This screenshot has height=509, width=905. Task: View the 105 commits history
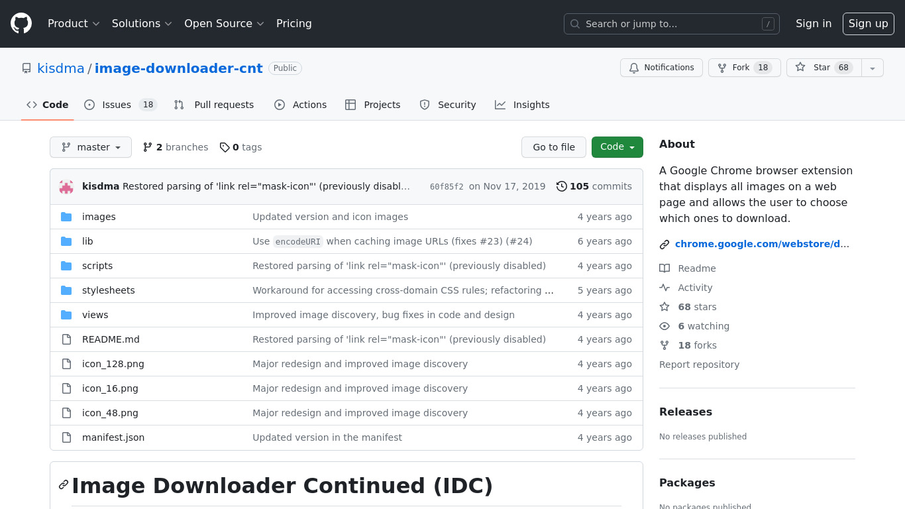click(594, 186)
